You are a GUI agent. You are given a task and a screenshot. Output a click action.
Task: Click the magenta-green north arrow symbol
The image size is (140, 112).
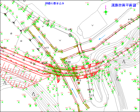[106, 10]
